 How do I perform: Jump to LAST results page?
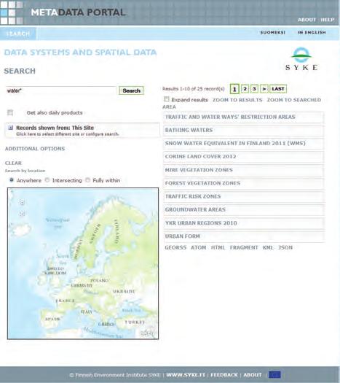click(278, 89)
